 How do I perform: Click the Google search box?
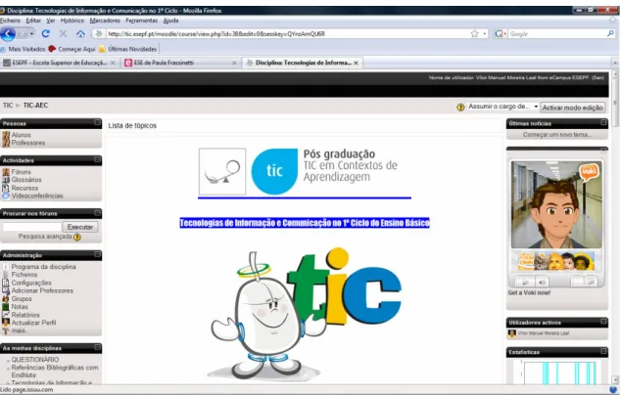pyautogui.click(x=557, y=34)
